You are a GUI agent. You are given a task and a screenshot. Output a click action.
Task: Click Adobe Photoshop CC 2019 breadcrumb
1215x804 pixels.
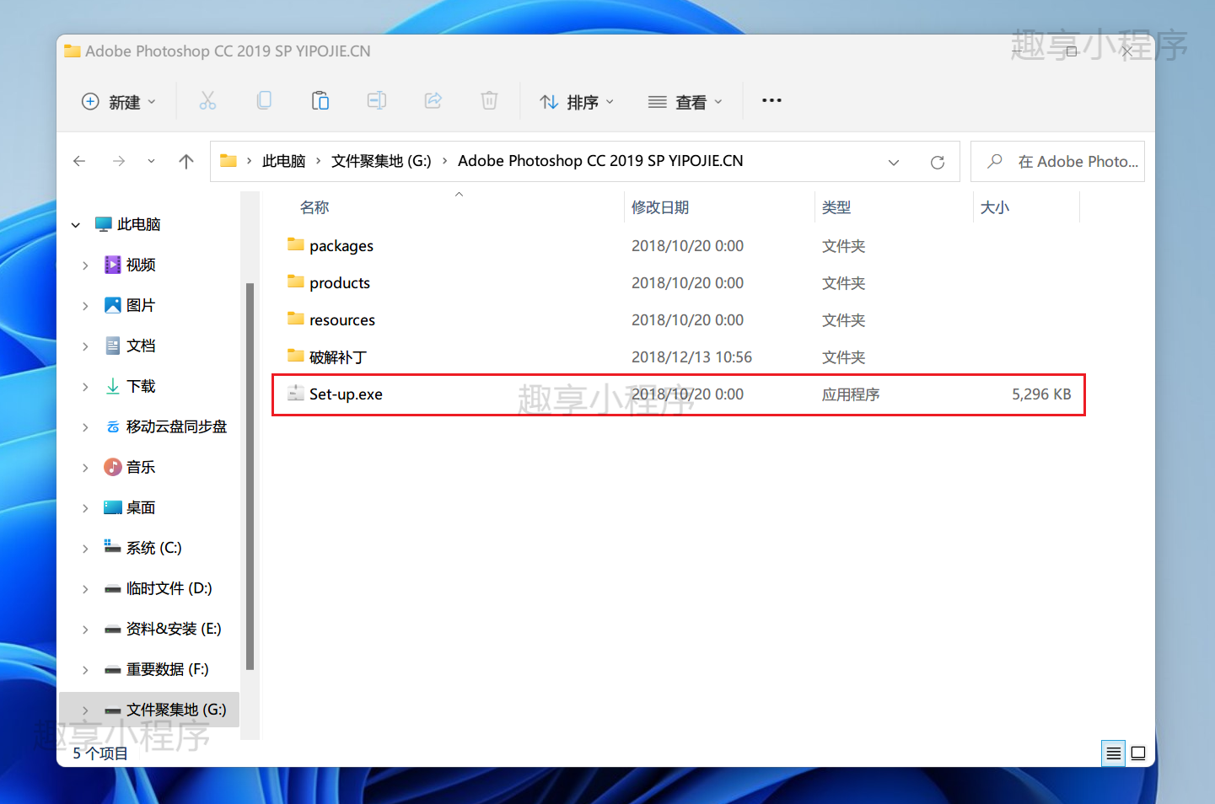click(600, 161)
